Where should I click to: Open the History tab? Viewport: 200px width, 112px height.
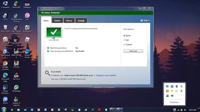tap(69, 21)
